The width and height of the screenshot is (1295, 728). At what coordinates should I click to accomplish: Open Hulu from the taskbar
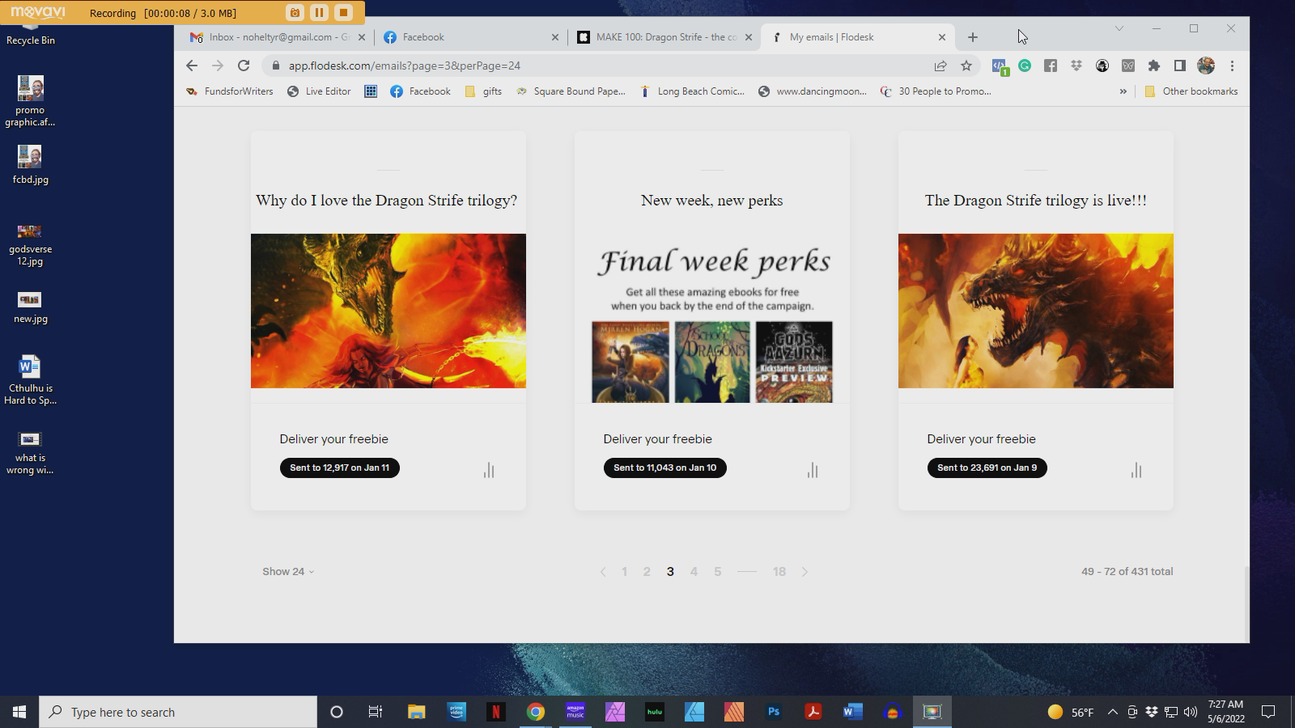click(x=655, y=712)
